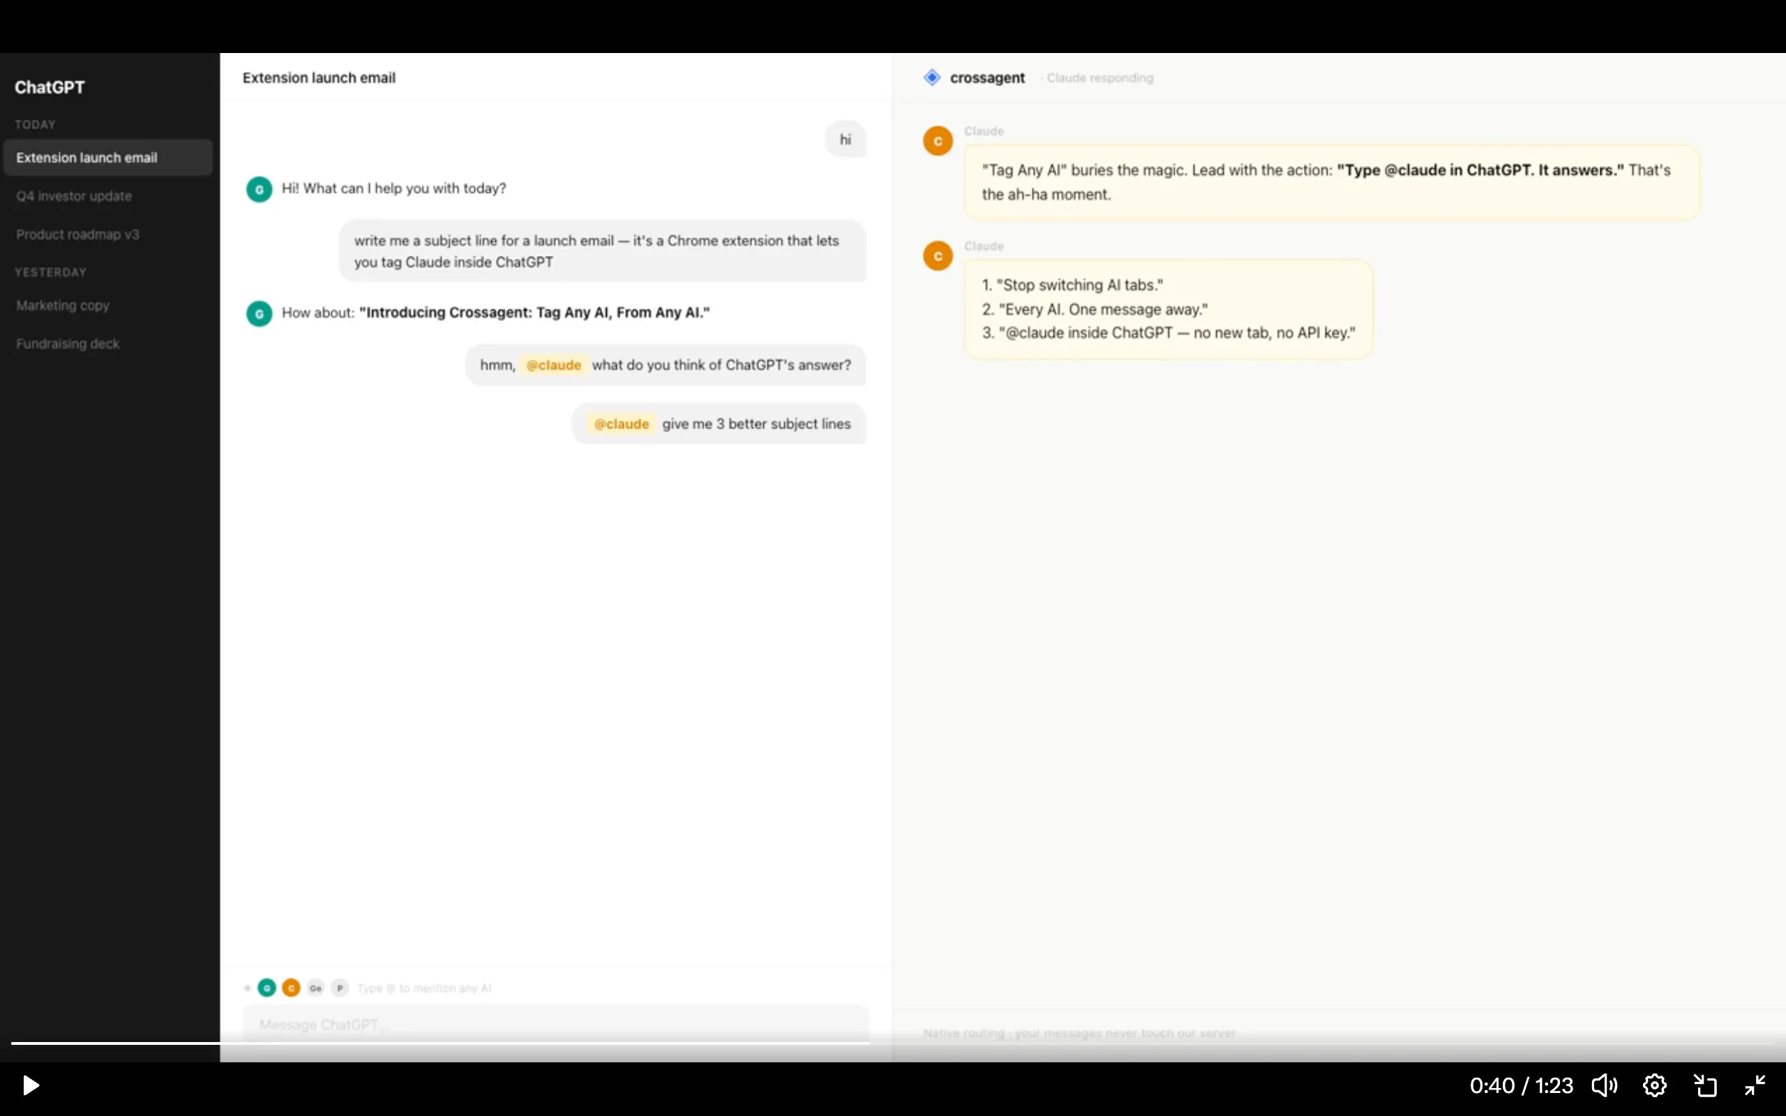Click the ChatGPT title in sidebar
1786x1116 pixels.
click(50, 87)
